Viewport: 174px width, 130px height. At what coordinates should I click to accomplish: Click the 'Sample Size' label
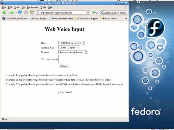coord(48,48)
